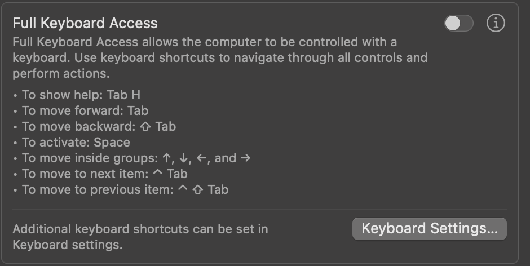
Task: Click the Shift symbol in previous item line
Action: click(198, 190)
